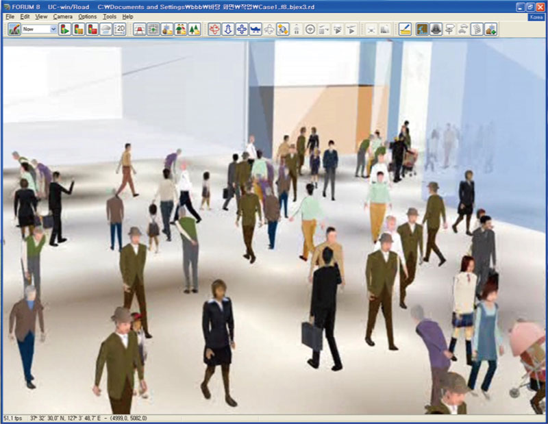This screenshot has height=424, width=548.
Task: Click the Korea language label
Action: click(x=536, y=17)
